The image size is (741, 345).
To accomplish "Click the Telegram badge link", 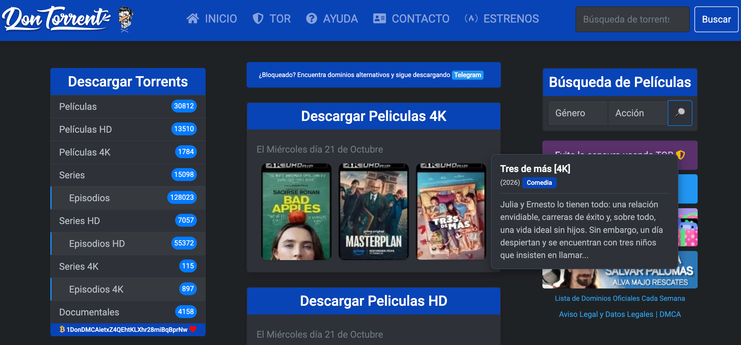I will pos(467,75).
